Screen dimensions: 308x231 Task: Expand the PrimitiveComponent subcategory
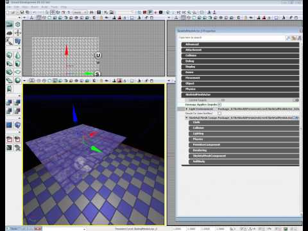[244, 145]
